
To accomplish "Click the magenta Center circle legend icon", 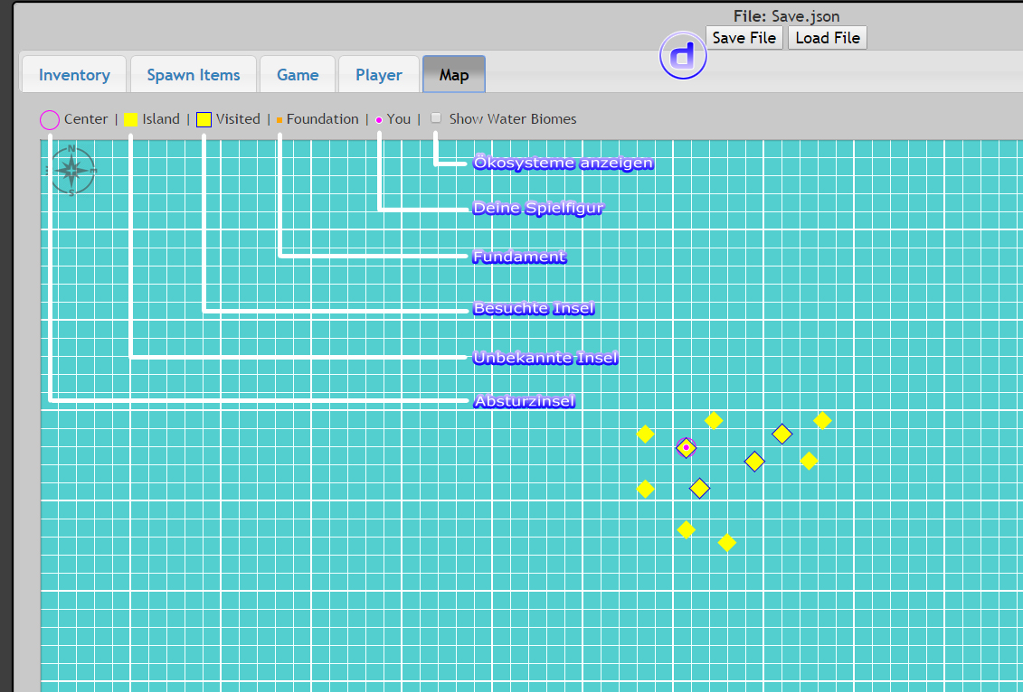I will point(50,119).
